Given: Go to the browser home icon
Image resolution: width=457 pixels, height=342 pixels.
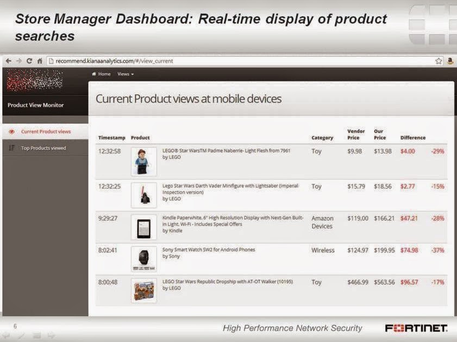Looking at the screenshot, I should (x=40, y=61).
